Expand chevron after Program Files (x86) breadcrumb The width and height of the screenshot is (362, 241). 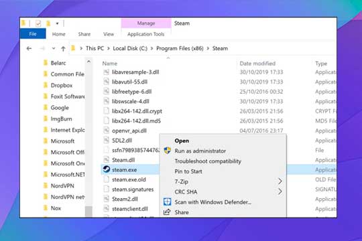[x=208, y=48]
